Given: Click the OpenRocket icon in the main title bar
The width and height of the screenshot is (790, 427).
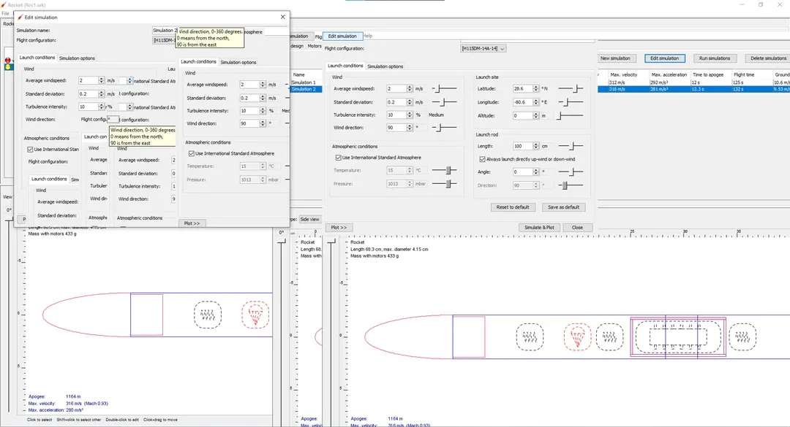Looking at the screenshot, I should pyautogui.click(x=4, y=4).
